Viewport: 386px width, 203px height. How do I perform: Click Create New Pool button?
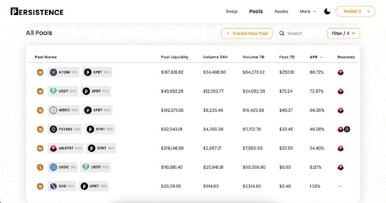click(247, 33)
